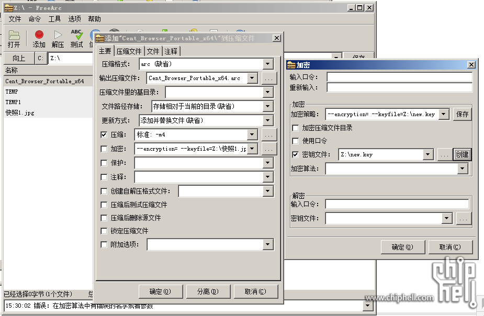This screenshot has width=484, height=316.
Task: Enable the 保护 checkbox
Action: [x=104, y=163]
